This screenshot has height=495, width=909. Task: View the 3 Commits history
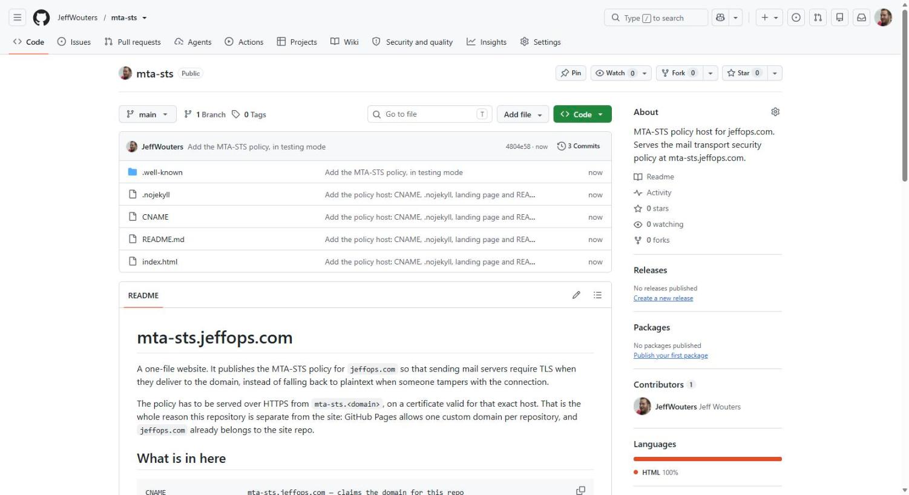(579, 146)
